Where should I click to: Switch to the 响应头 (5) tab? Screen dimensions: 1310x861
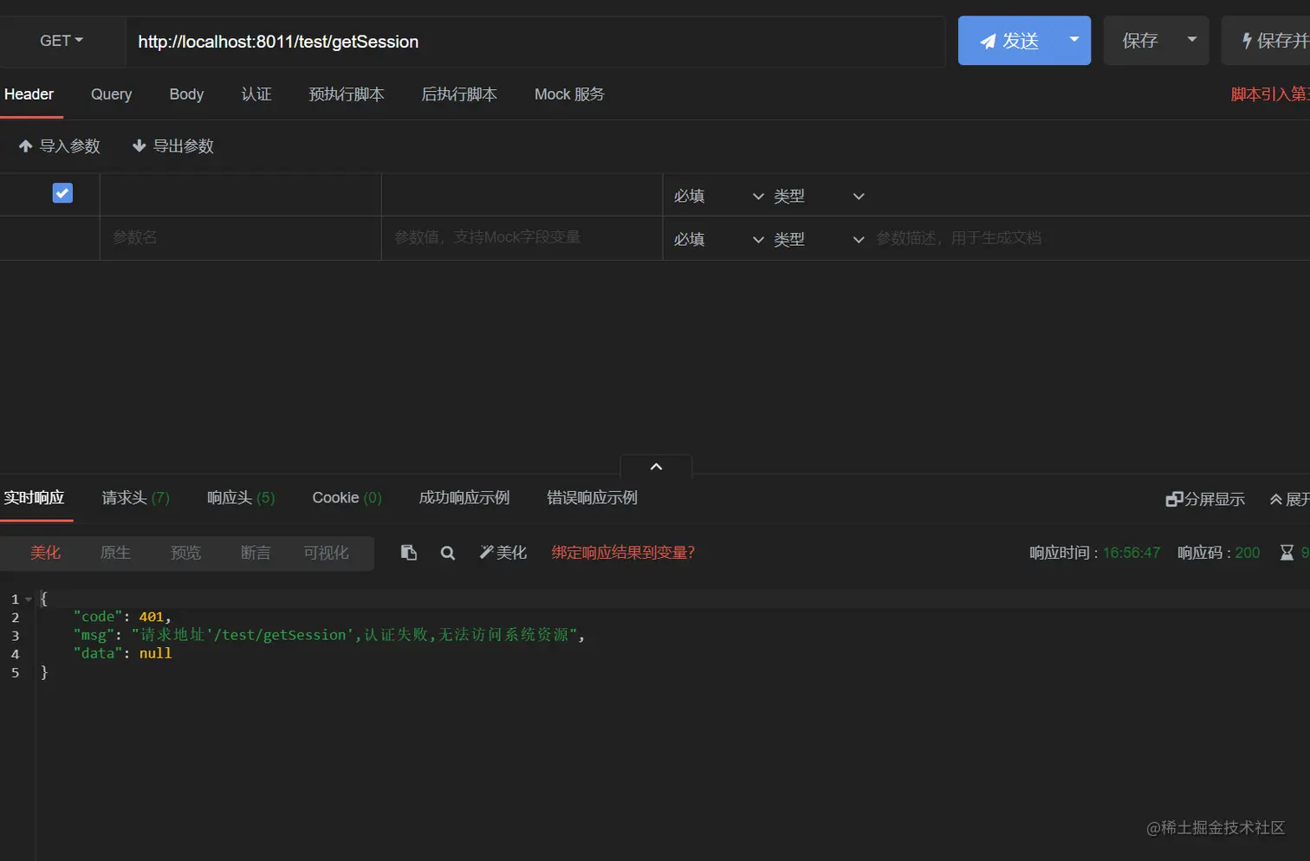241,497
